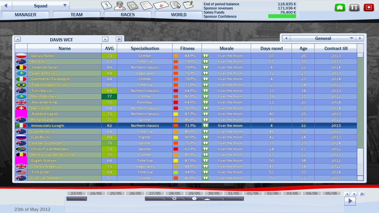The width and height of the screenshot is (379, 213).
Task: Open the MANAGER menu tab
Action: 25,15
